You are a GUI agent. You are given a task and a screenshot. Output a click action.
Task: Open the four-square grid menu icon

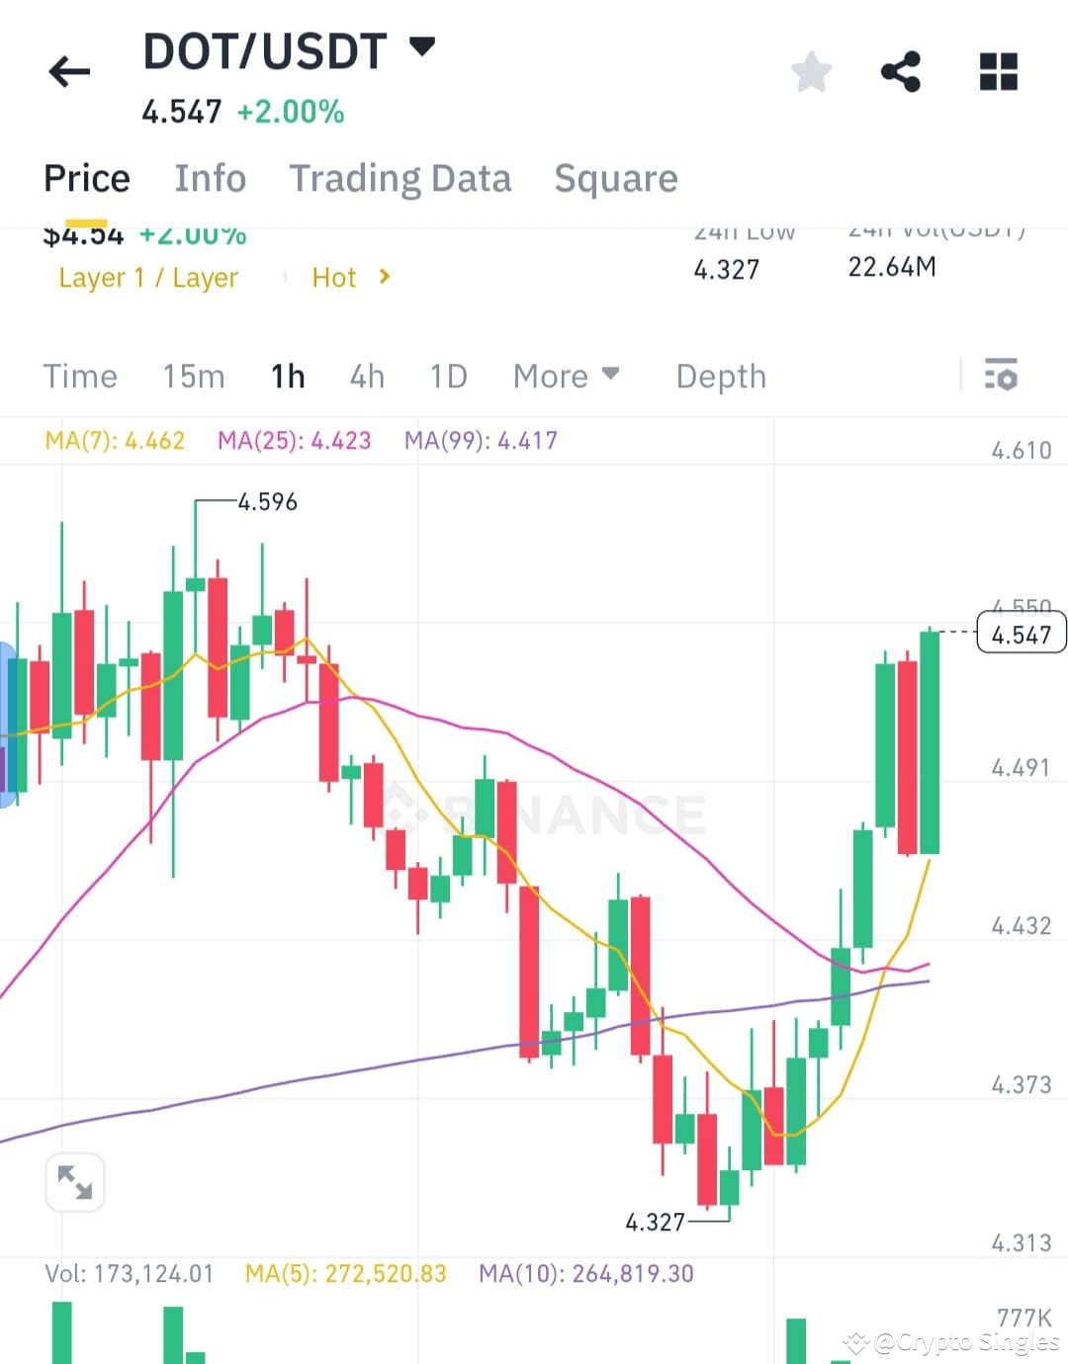tap(999, 71)
